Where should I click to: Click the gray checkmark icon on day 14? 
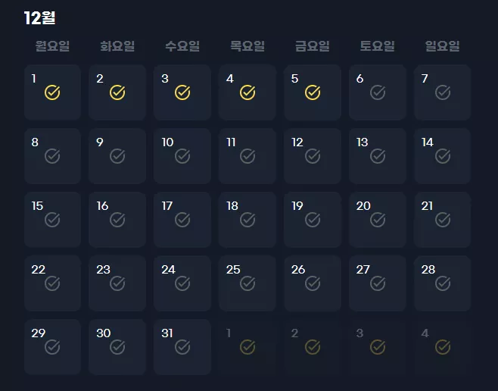tap(443, 156)
